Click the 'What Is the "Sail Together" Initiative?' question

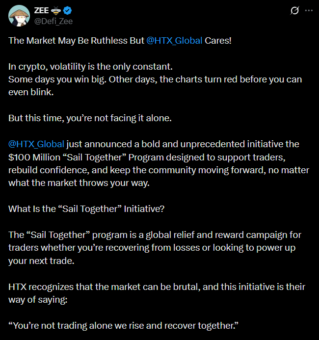(x=86, y=209)
